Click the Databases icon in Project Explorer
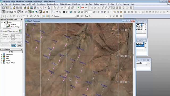 pos(4,54)
